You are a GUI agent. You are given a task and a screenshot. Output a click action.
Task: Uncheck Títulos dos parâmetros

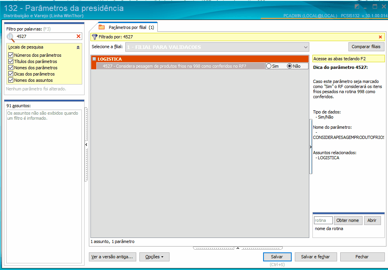click(11, 61)
